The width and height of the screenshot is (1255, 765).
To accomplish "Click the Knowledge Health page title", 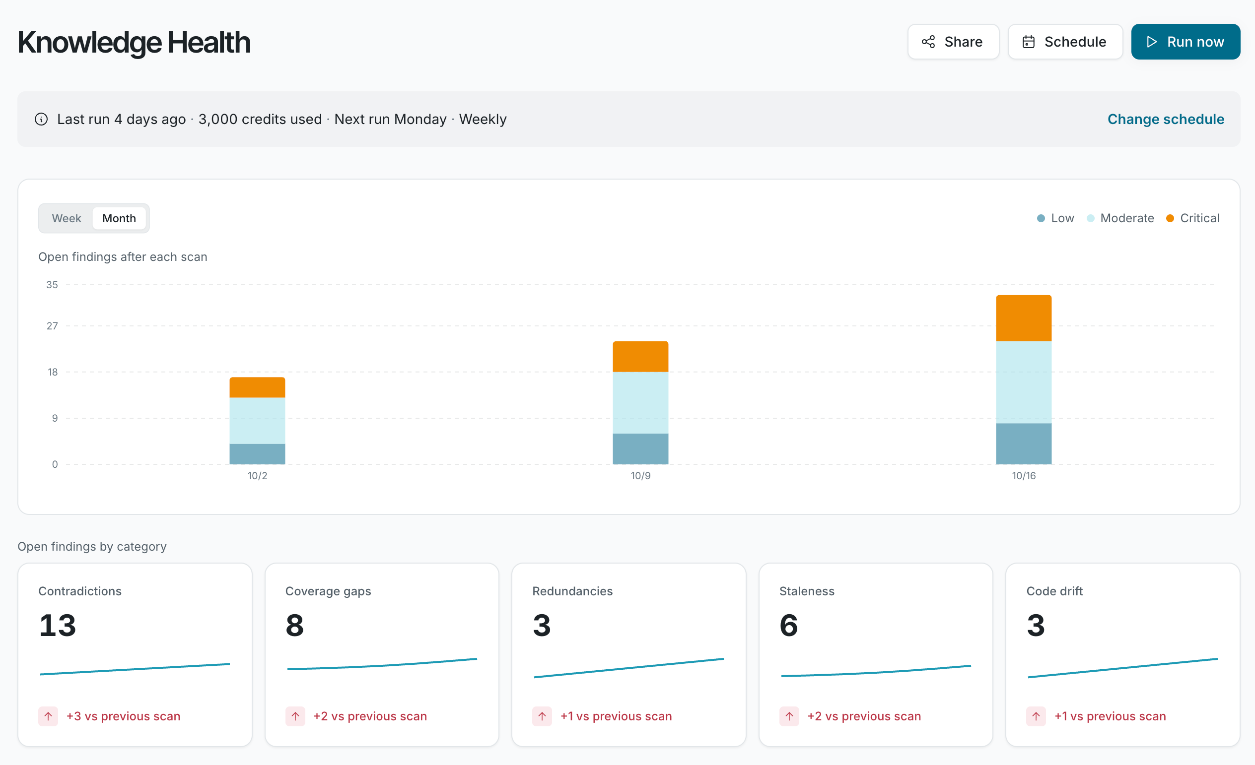I will coord(134,42).
